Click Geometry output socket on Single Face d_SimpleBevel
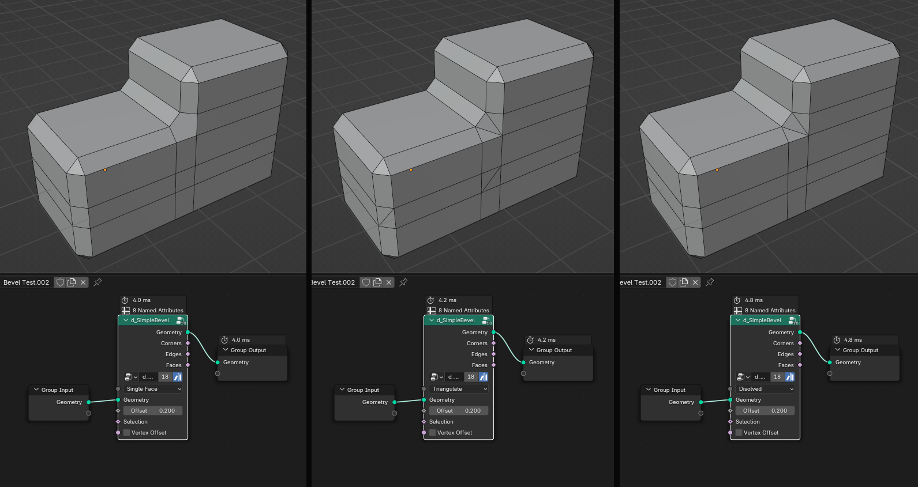 point(188,333)
